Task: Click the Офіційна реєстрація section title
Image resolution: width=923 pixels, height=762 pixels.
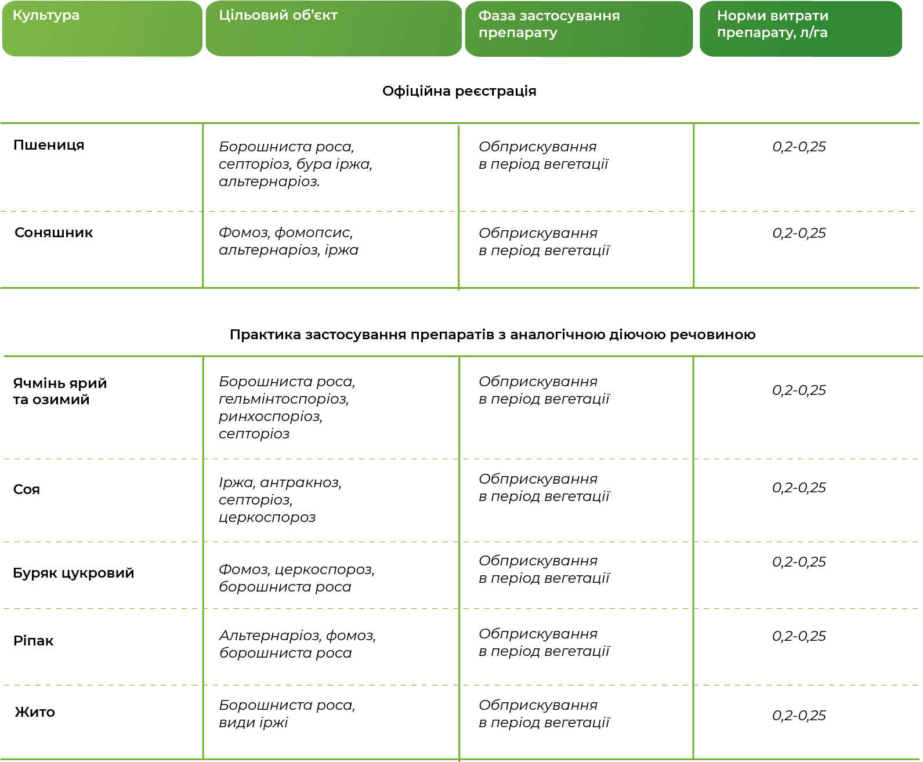Action: [x=459, y=91]
